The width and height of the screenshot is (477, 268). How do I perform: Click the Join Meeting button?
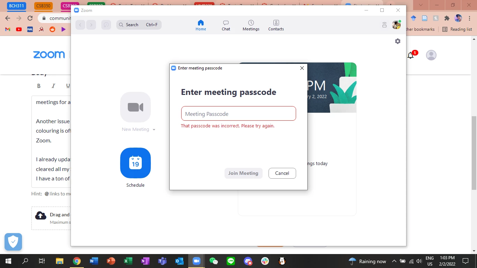[x=243, y=173]
